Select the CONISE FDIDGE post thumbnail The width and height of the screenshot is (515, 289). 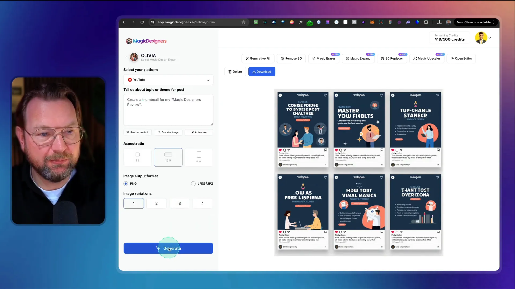pos(303,130)
